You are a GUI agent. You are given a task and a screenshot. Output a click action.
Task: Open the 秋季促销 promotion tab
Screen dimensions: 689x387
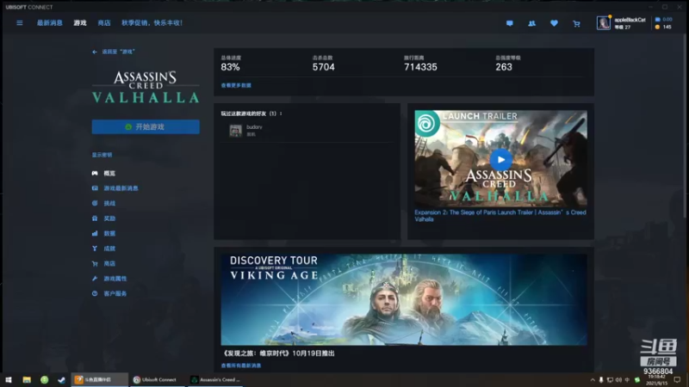(x=152, y=23)
